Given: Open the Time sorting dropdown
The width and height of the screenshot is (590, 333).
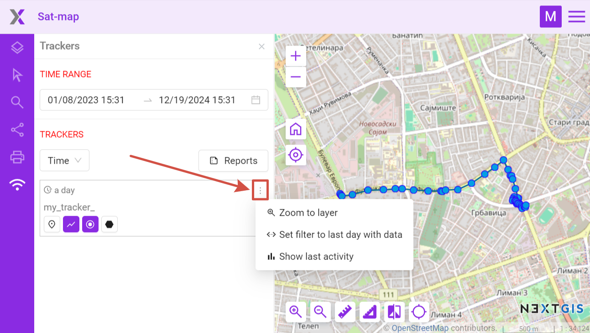Looking at the screenshot, I should click(64, 161).
